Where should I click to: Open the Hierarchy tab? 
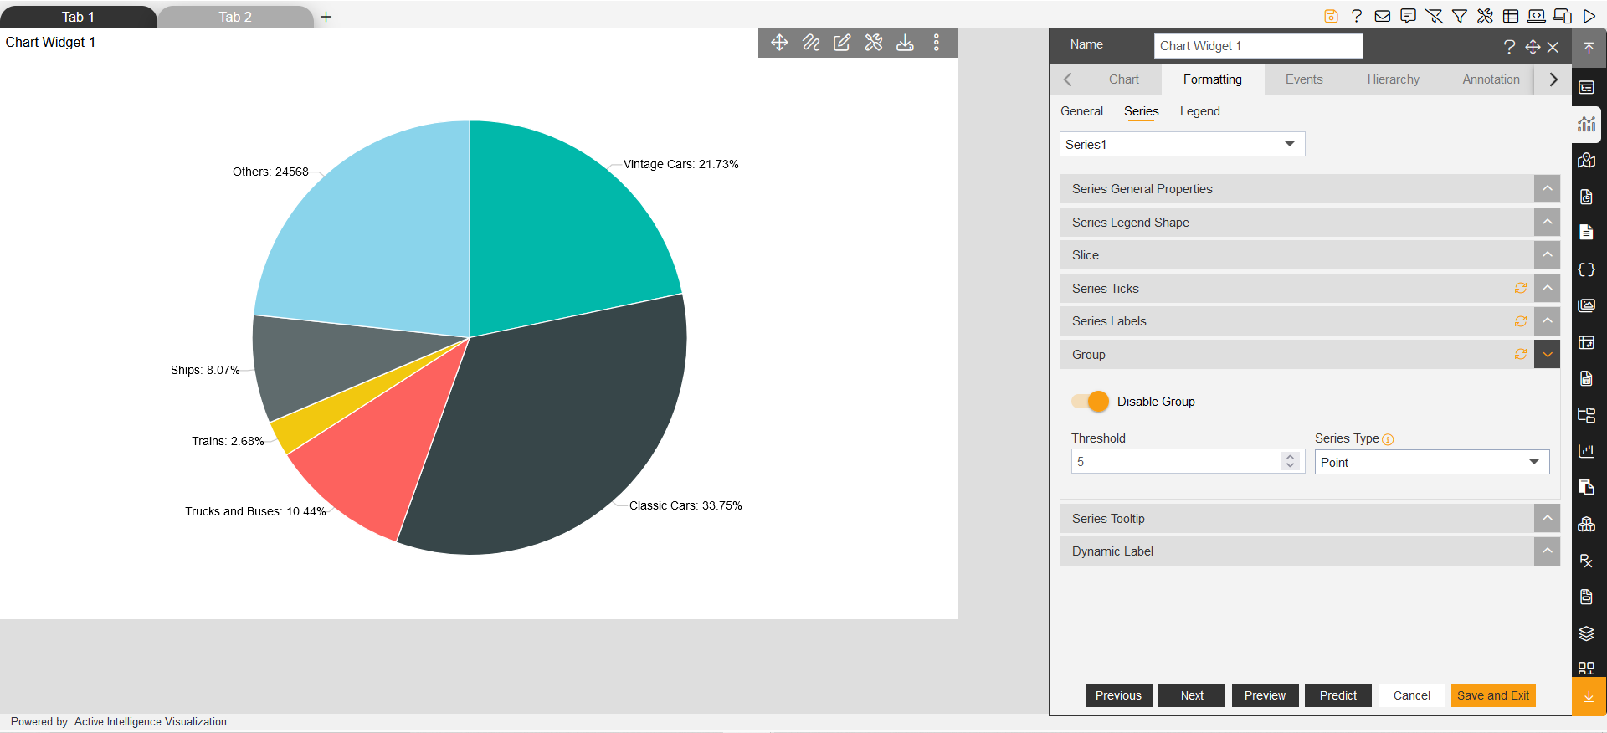point(1393,79)
